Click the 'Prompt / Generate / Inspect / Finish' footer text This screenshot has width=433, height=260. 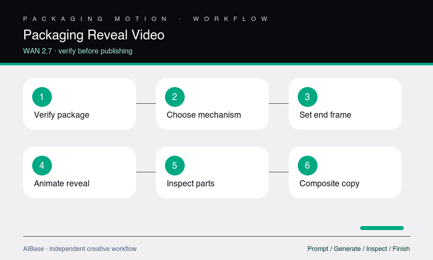point(359,249)
